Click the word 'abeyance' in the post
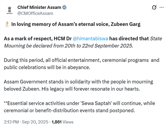Screen dimensions: 167x125 pos(79,67)
